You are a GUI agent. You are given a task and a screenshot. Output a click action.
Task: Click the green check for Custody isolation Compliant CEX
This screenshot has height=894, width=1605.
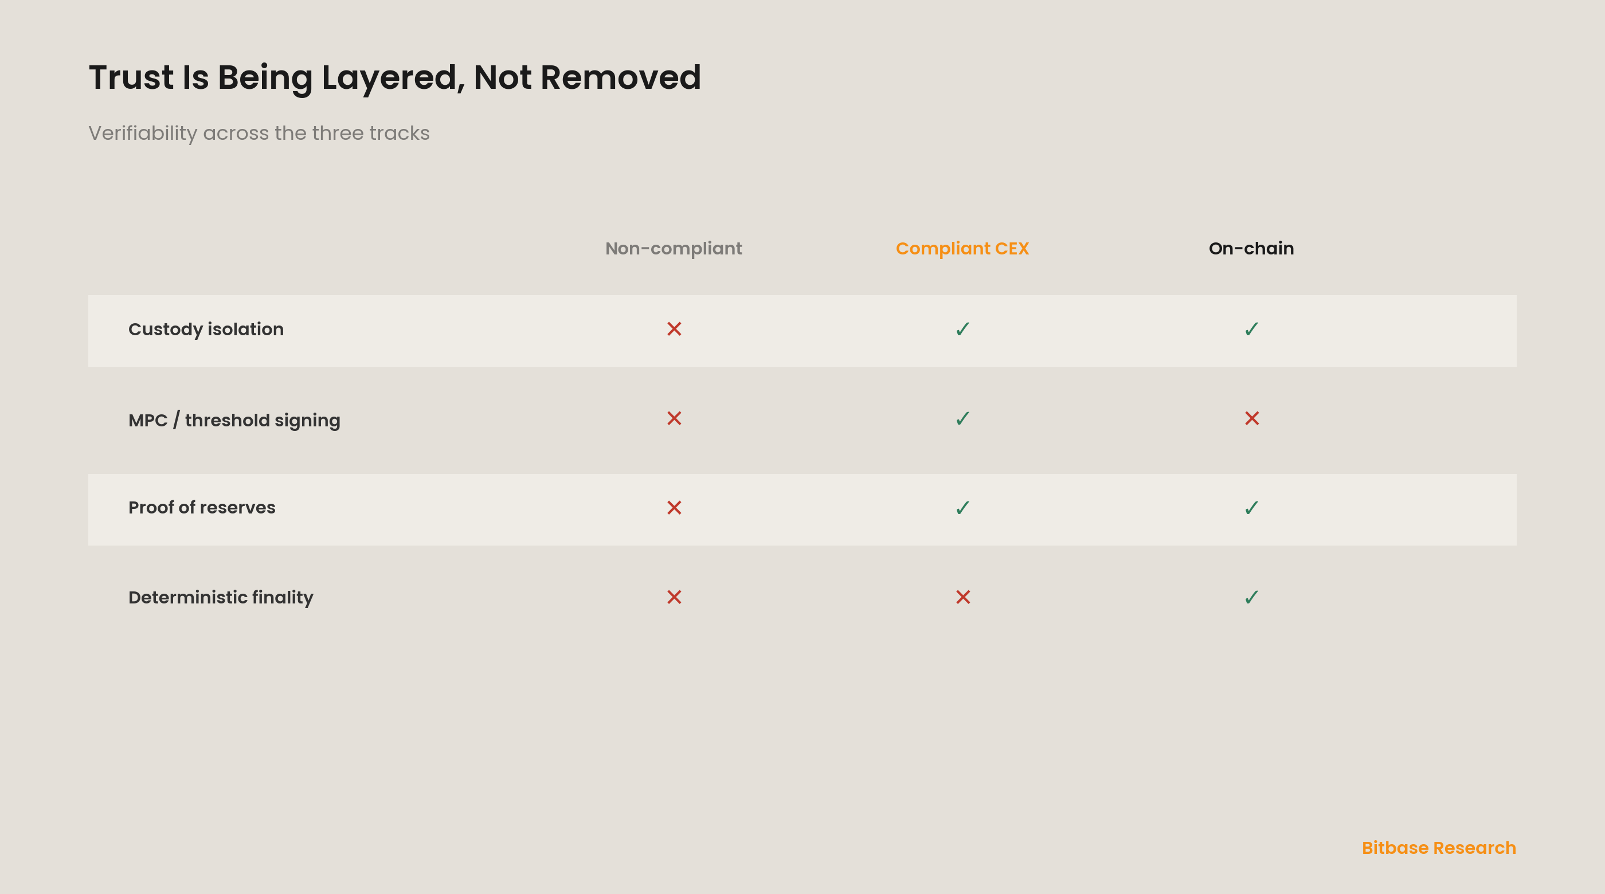962,329
